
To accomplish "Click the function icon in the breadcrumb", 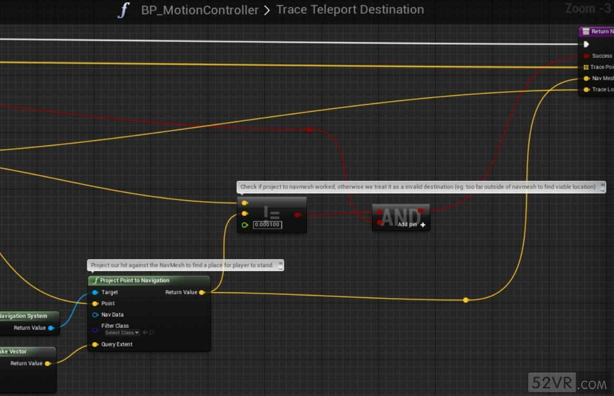I will (x=123, y=10).
